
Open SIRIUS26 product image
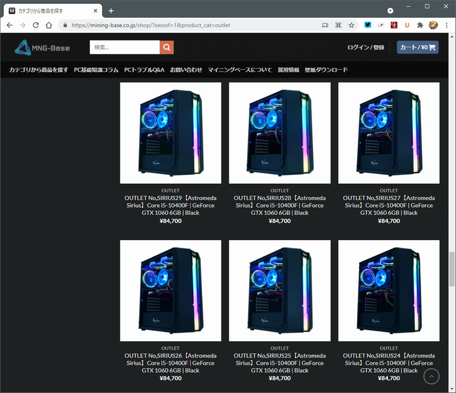170,290
